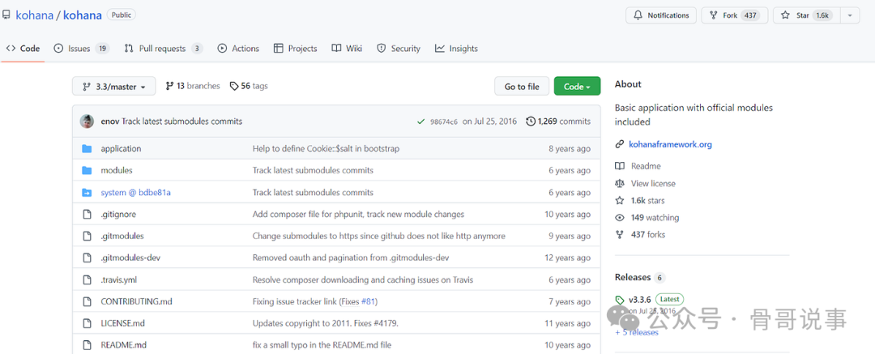Open the 'Add composer file for phpunit' commit

tap(358, 214)
